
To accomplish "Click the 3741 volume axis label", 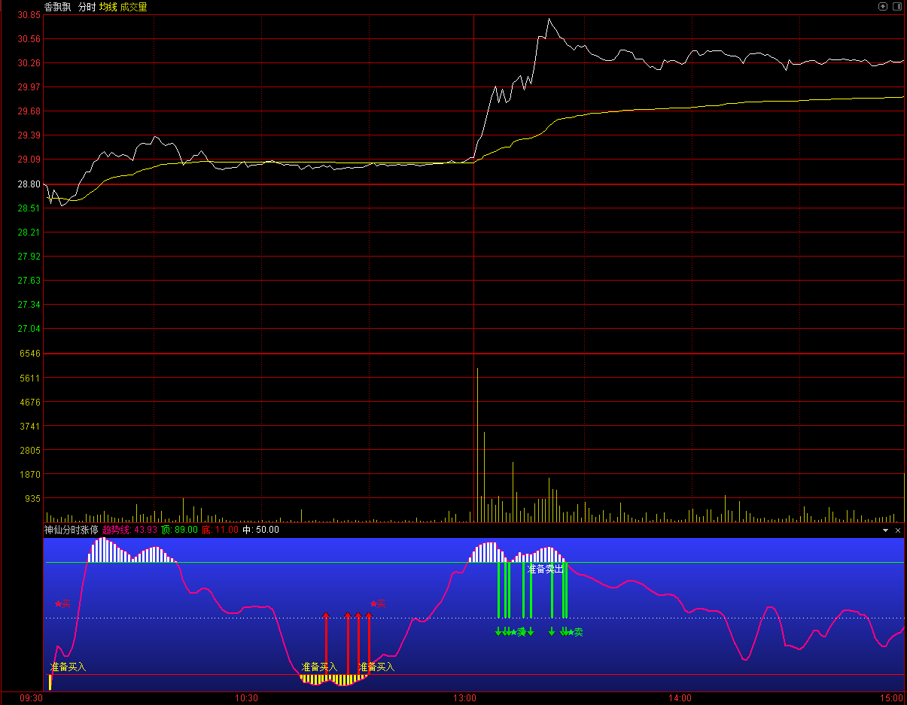I will point(31,427).
